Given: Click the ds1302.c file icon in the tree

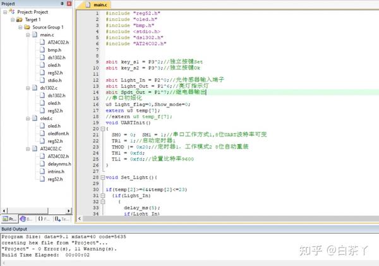Looking at the screenshot, I should (35, 88).
